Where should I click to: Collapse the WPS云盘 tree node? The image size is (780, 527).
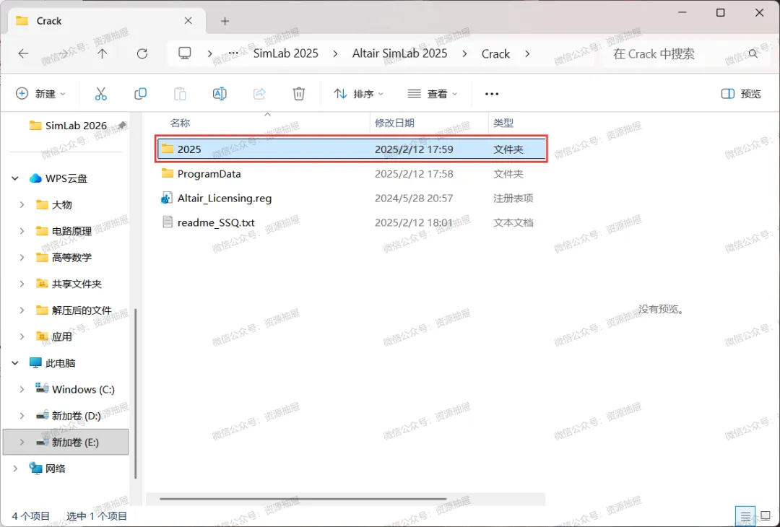coord(15,178)
